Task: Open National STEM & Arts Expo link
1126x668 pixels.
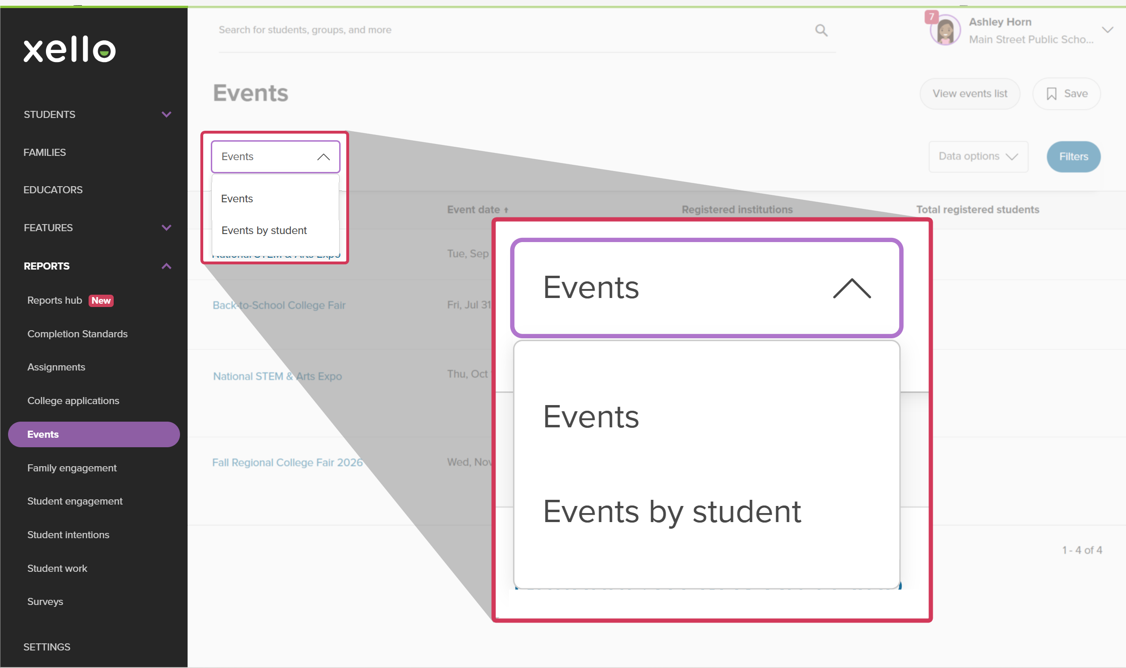Action: (x=277, y=376)
